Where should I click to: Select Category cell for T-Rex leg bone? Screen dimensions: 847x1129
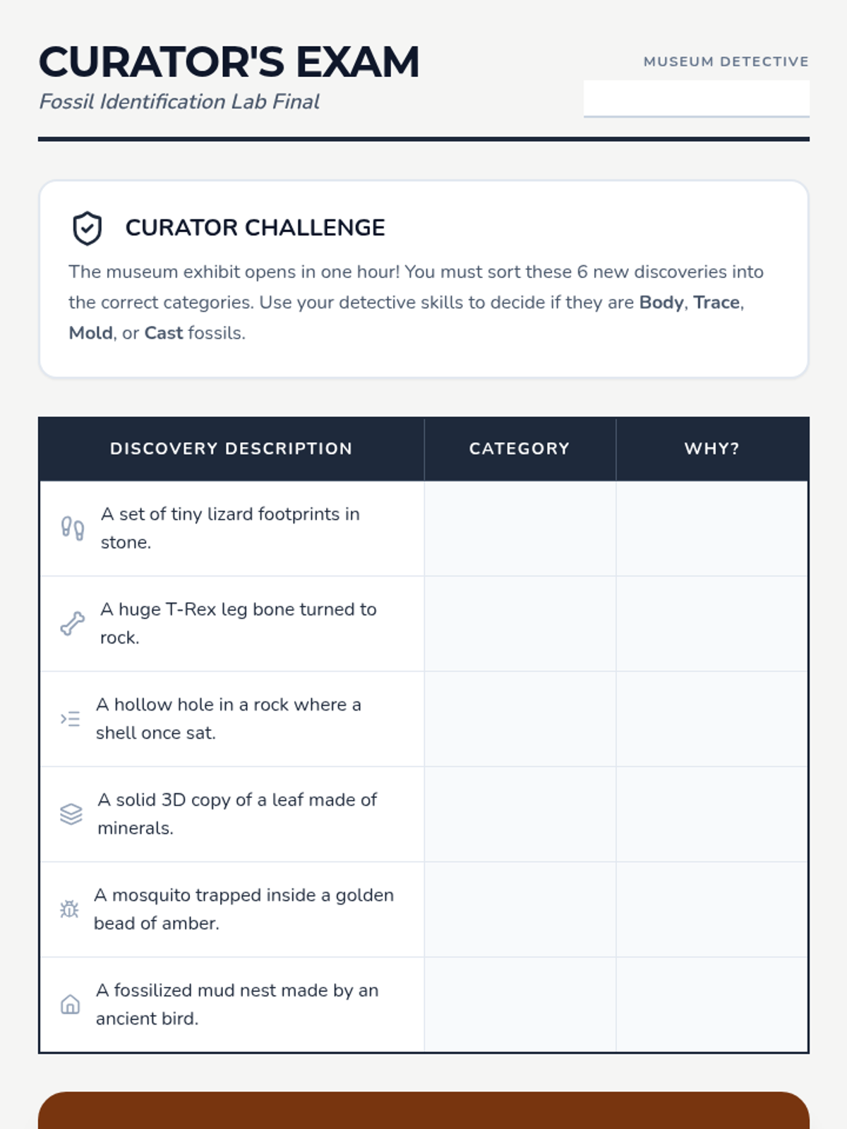(520, 624)
